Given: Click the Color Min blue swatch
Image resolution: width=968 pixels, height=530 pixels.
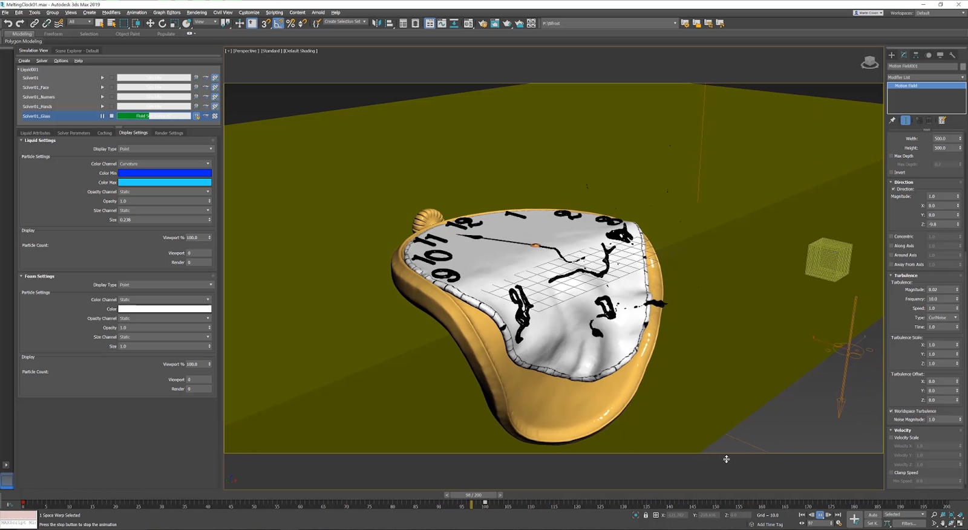Looking at the screenshot, I should 165,173.
